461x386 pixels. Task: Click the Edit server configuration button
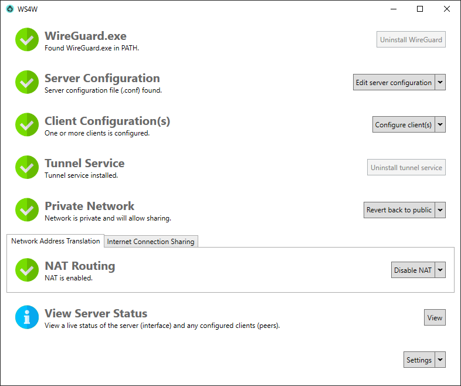coord(394,83)
